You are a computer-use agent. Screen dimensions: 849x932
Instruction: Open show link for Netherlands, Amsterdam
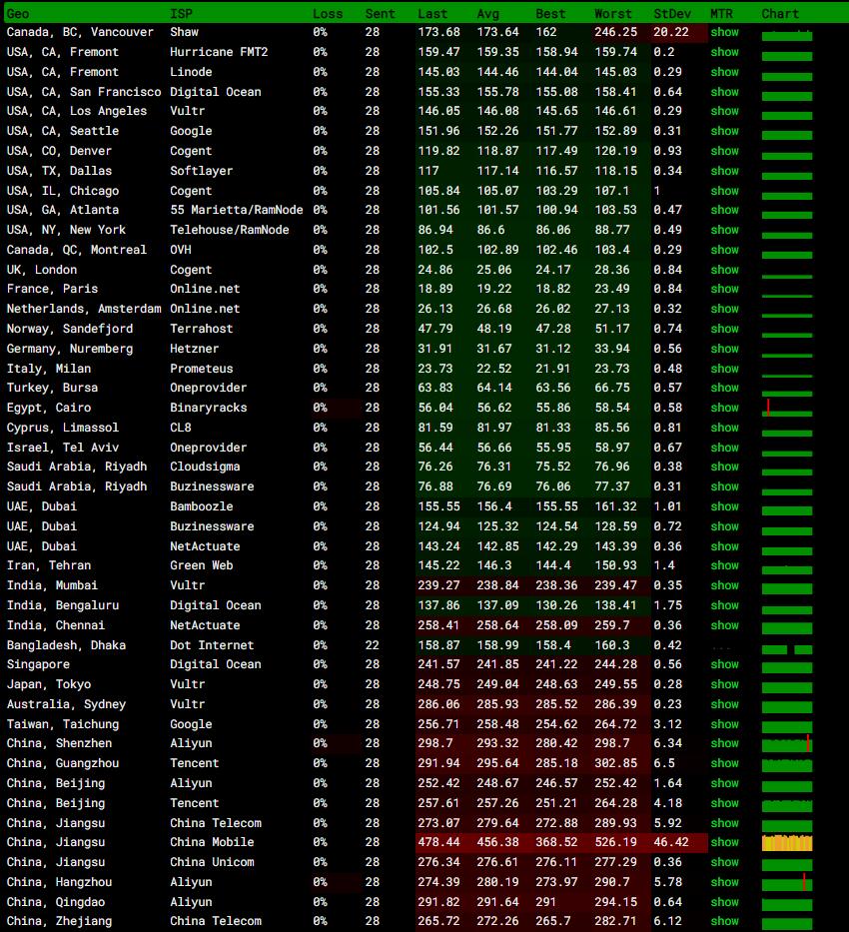[724, 309]
